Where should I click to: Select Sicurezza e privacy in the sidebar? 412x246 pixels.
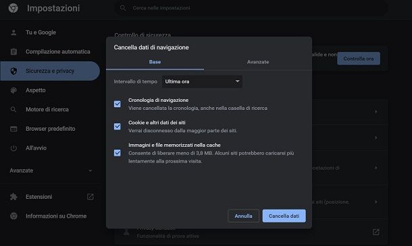pyautogui.click(x=50, y=71)
